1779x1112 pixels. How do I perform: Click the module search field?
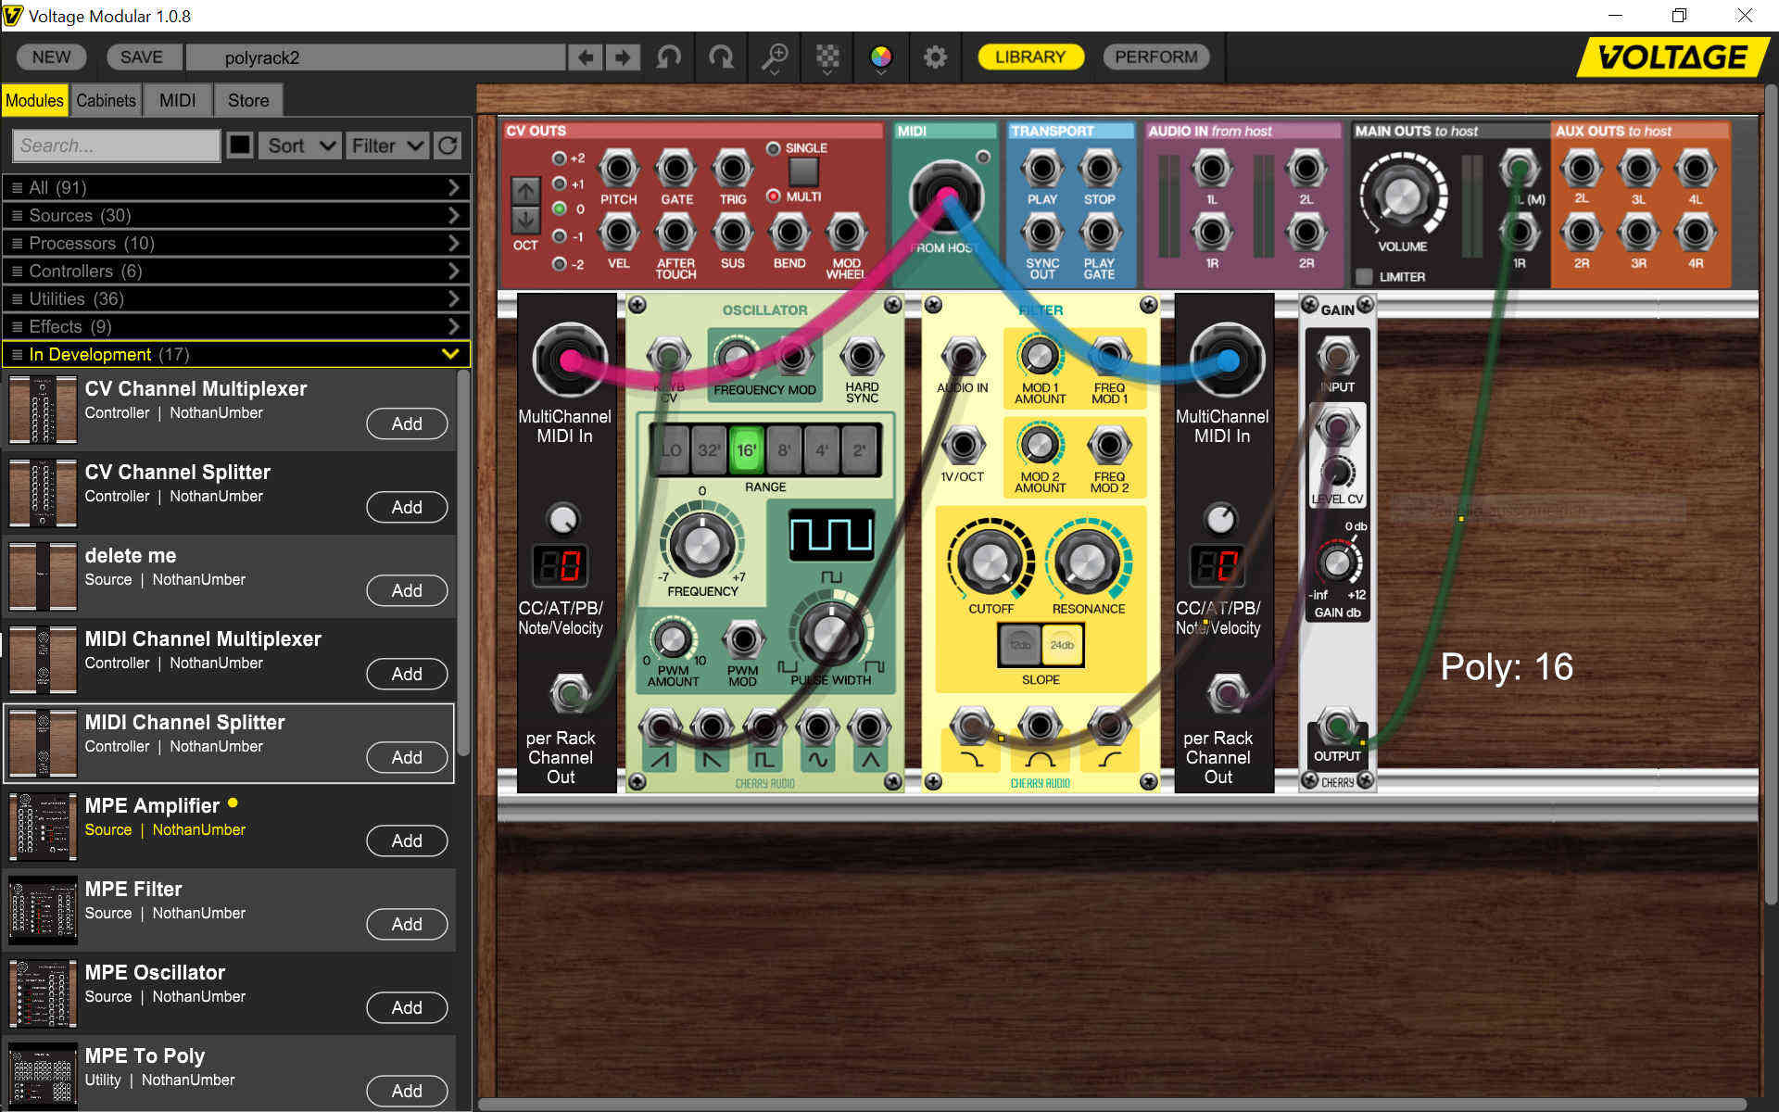[116, 145]
